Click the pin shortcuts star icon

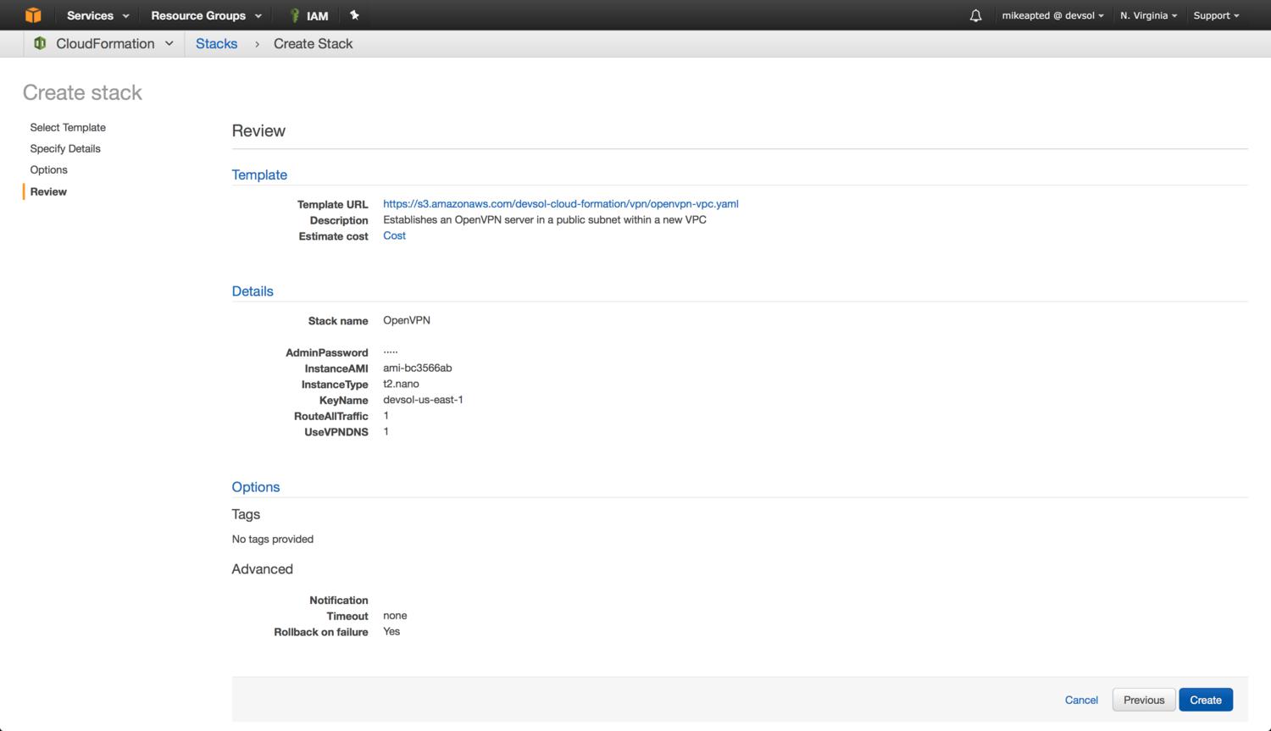pyautogui.click(x=354, y=15)
